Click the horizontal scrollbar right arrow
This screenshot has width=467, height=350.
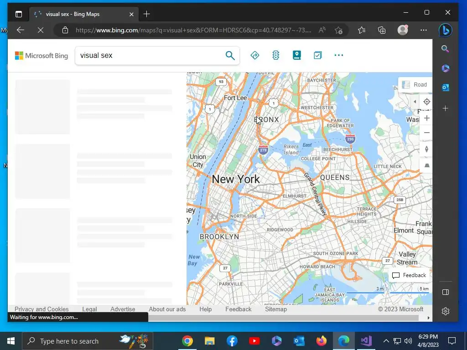[x=429, y=318]
